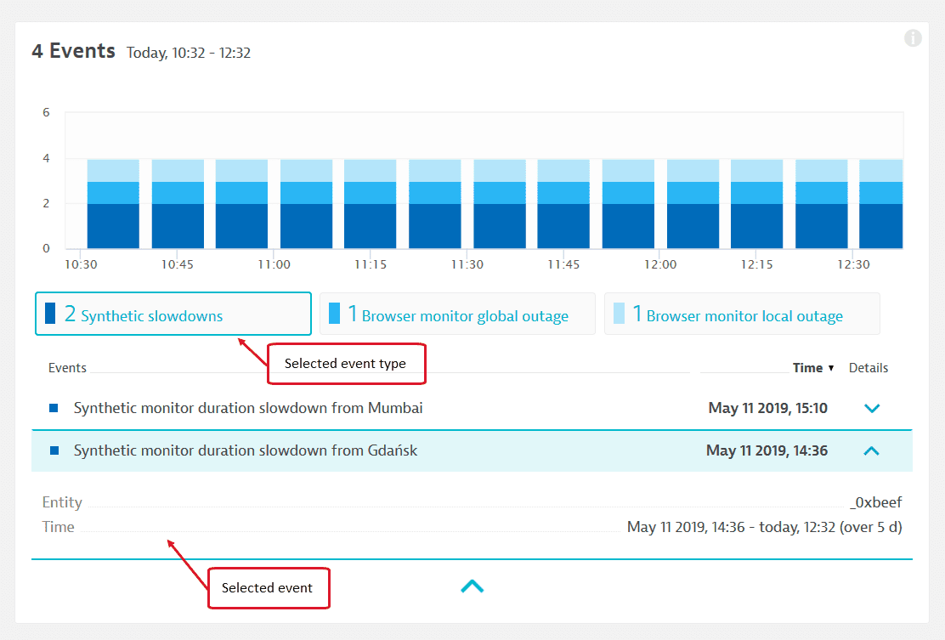Click the dark blue swatch for Synthetic slowdowns

pos(51,314)
